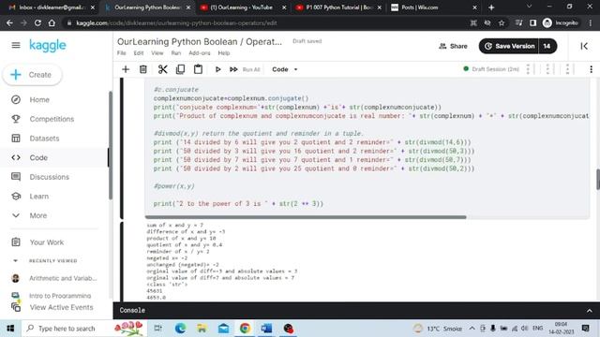Add a new cell with plus icon

click(x=126, y=69)
